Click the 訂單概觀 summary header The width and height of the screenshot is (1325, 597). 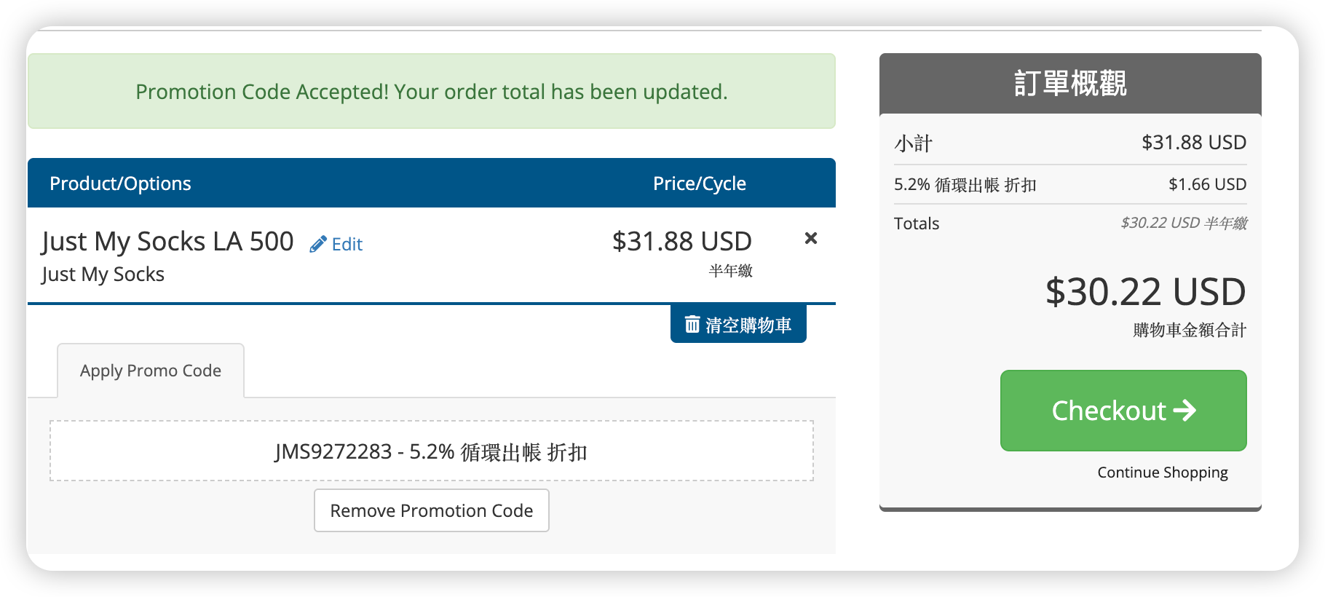coord(1069,83)
